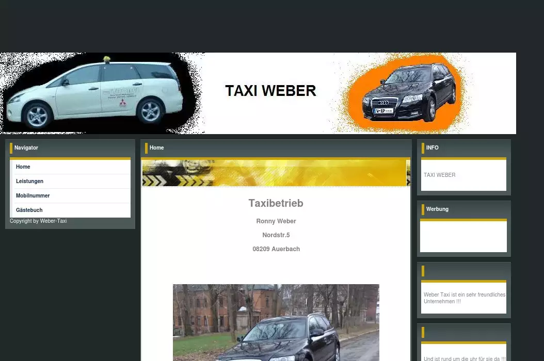
Task: Click yellow marker beside Home panel title
Action: pos(146,148)
